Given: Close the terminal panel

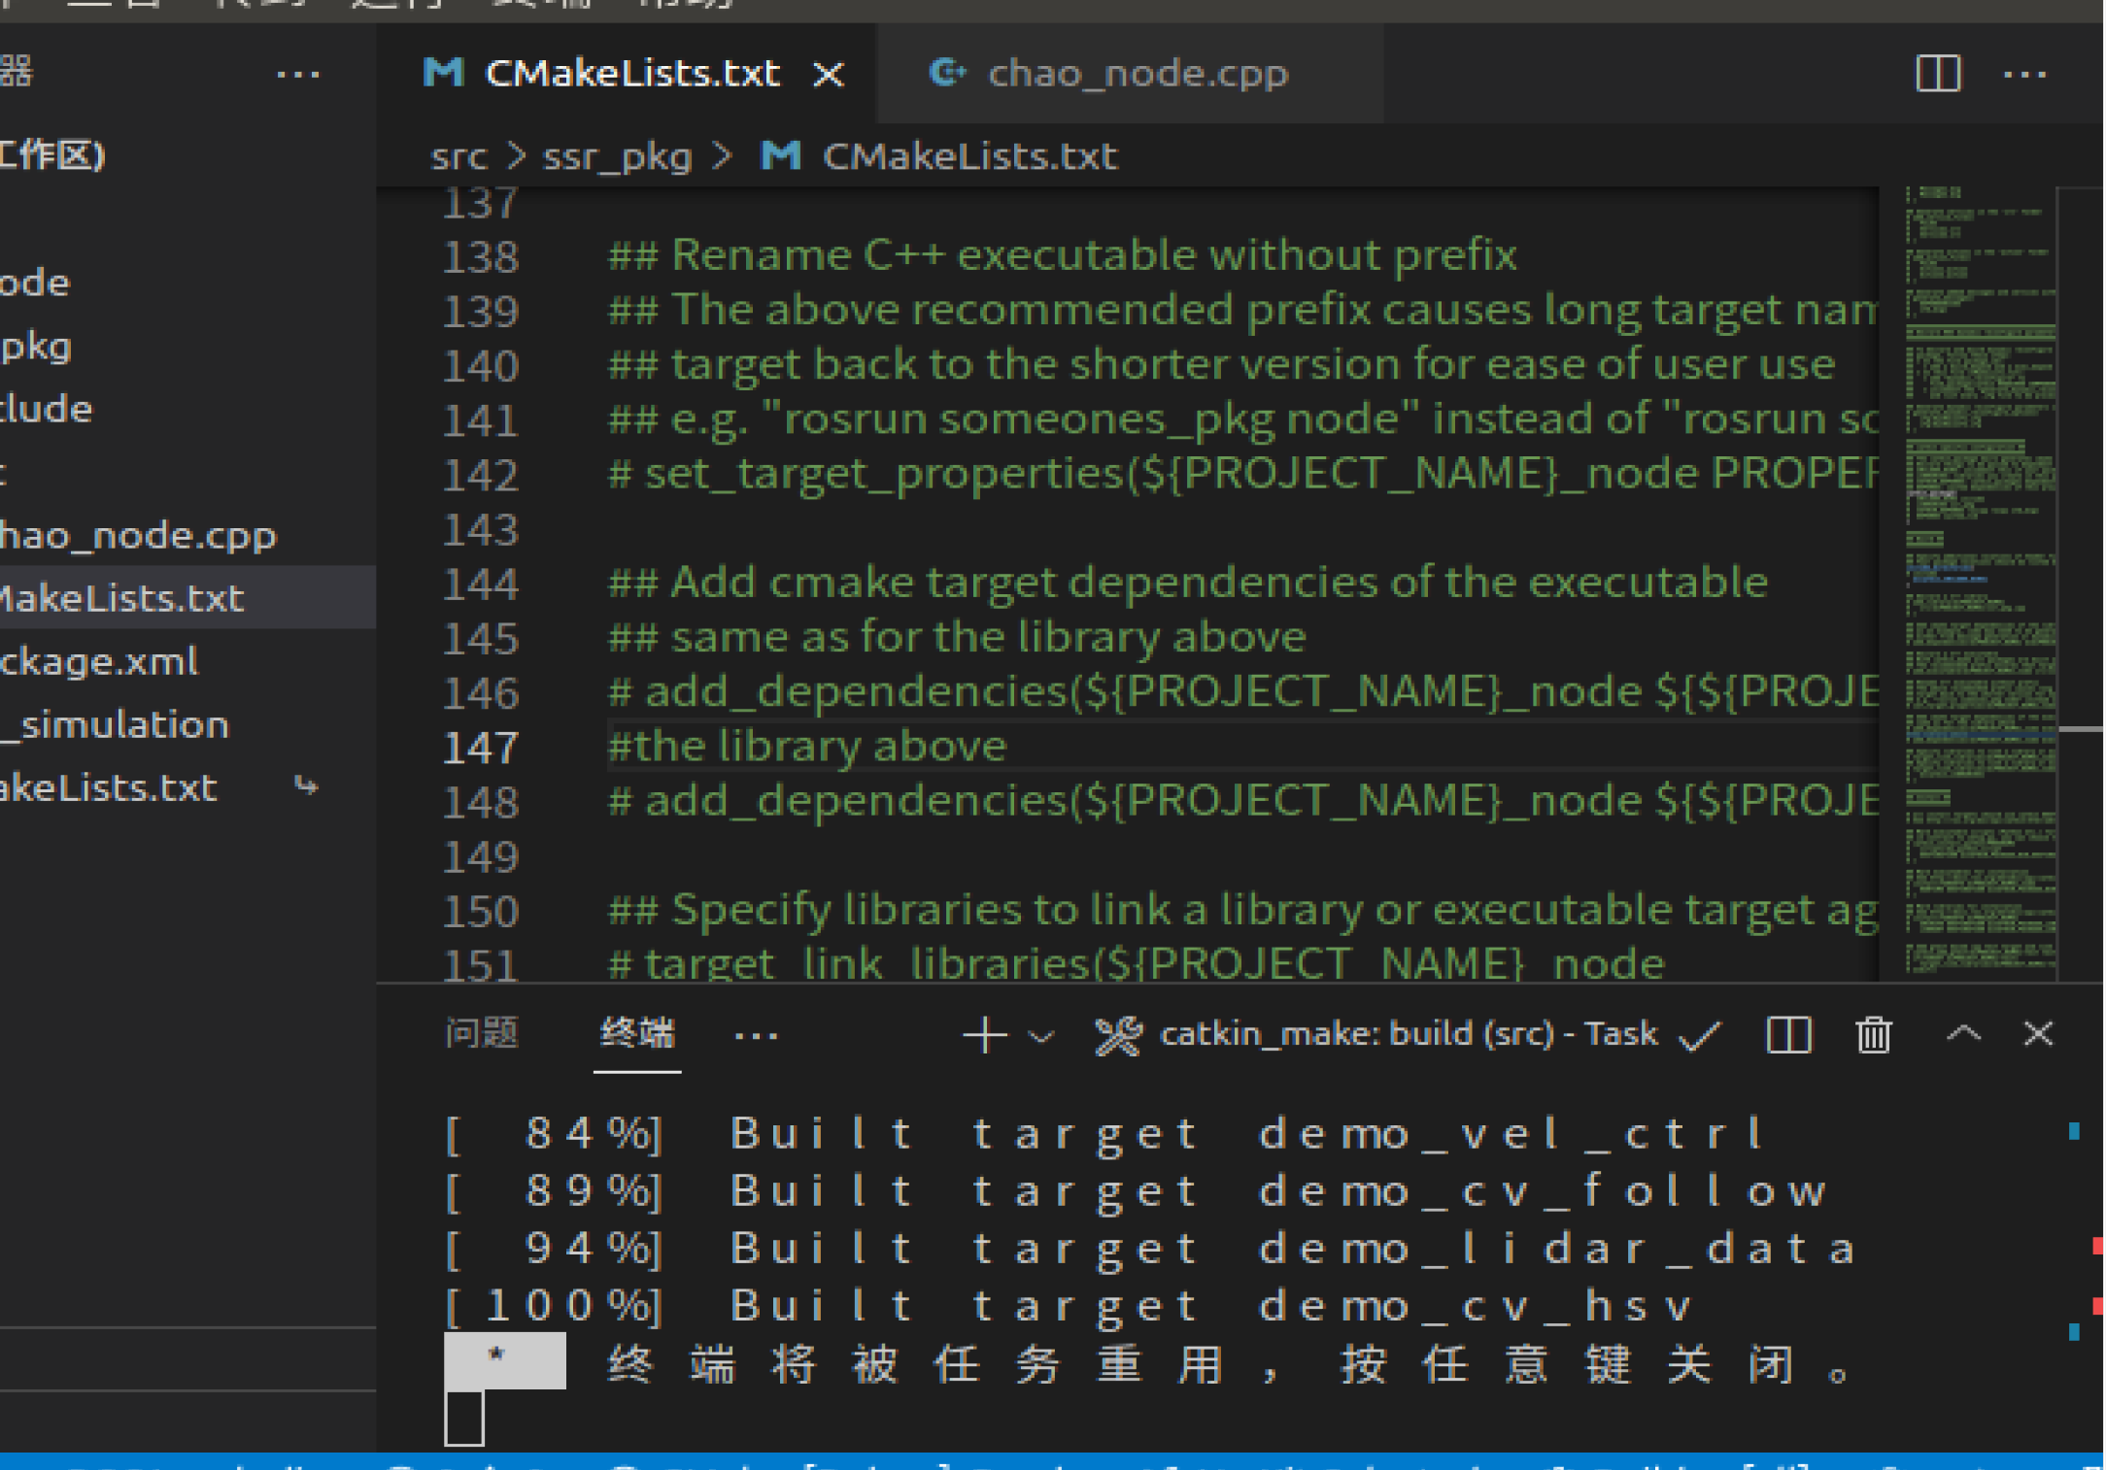Looking at the screenshot, I should tap(2038, 1034).
